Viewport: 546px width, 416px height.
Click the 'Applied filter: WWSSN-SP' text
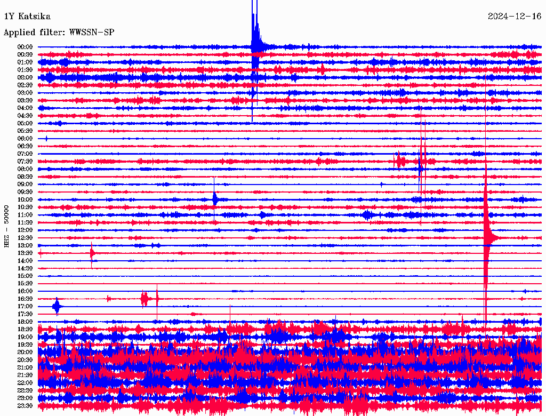[59, 33]
